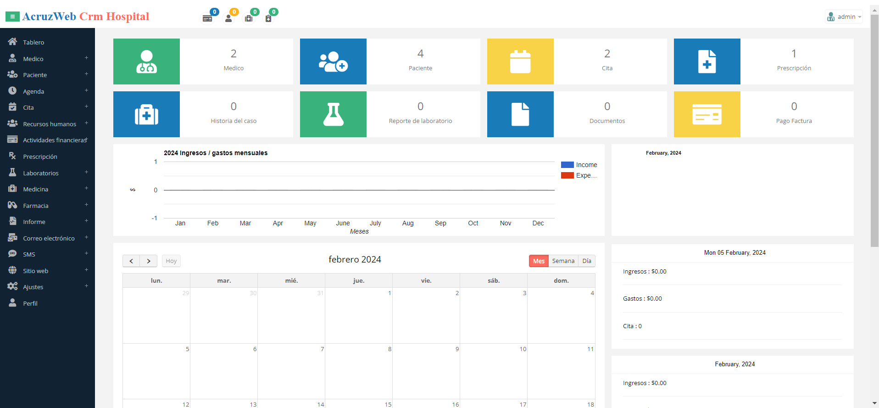Click the Hoy today button

coord(171,261)
